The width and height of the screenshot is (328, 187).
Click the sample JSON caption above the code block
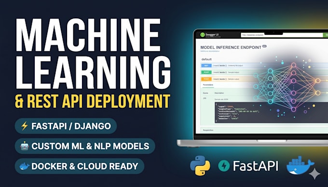[x=221, y=99]
